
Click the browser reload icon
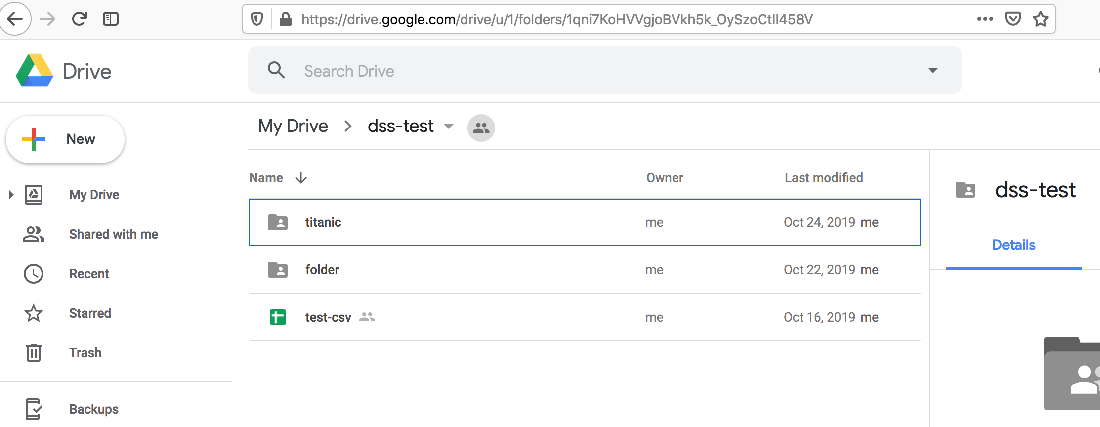[79, 19]
